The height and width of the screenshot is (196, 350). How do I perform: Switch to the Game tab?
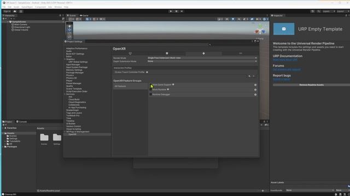click(x=84, y=16)
